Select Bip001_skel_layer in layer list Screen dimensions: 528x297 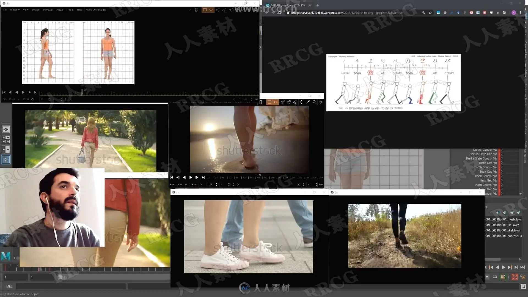(x=503, y=230)
